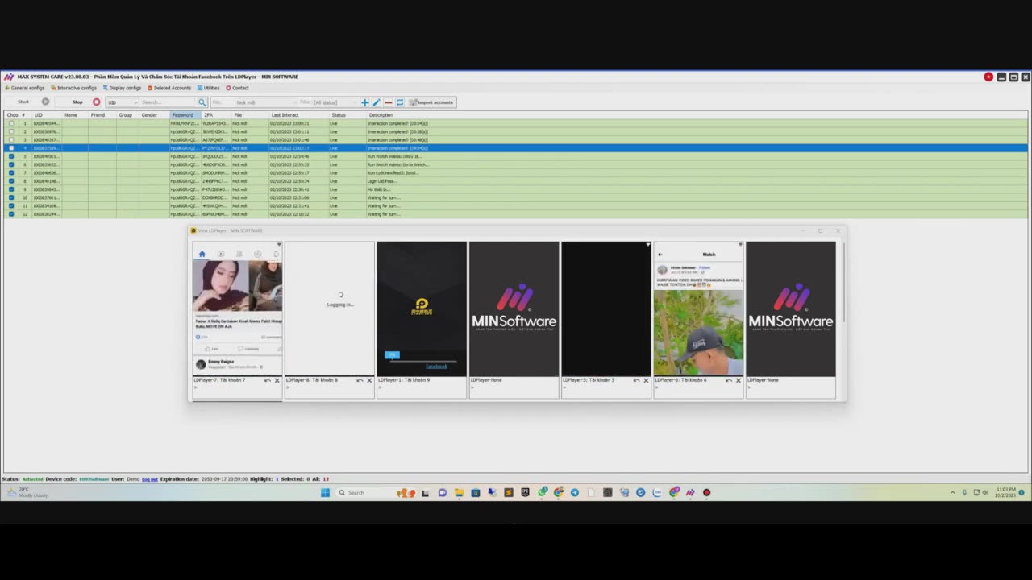This screenshot has width=1032, height=580.
Task: Select the LDPlayer-8 'Logging in' thumbnail
Action: click(329, 309)
